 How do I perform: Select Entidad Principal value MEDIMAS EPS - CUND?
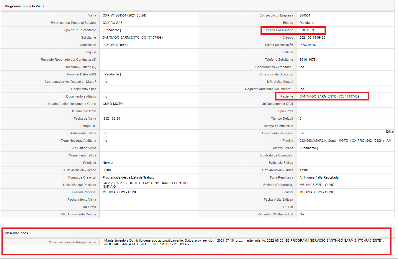(120, 192)
